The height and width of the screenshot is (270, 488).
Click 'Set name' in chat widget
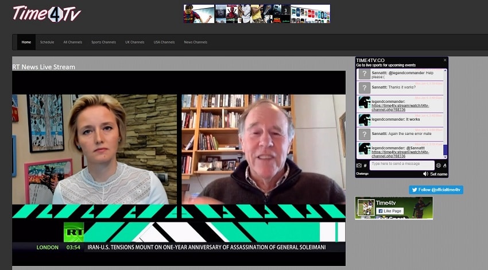coord(439,174)
